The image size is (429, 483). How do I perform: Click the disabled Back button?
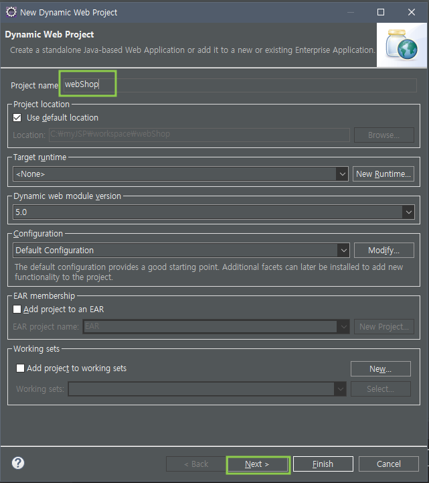196,464
